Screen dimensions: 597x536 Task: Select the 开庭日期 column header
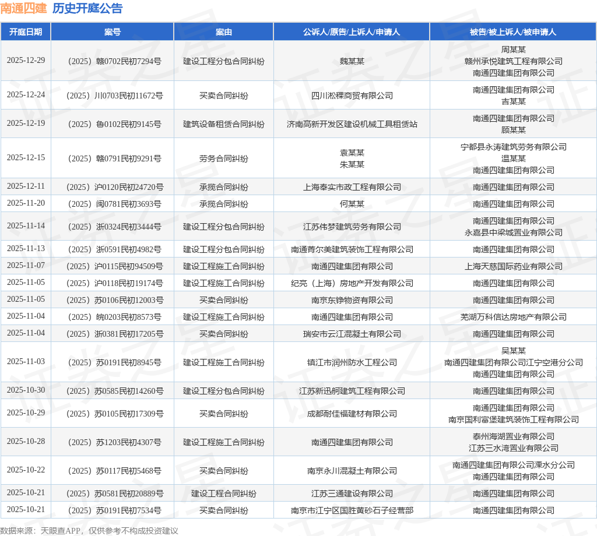[x=26, y=32]
